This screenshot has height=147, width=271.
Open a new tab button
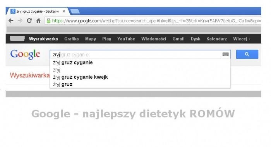click(75, 12)
